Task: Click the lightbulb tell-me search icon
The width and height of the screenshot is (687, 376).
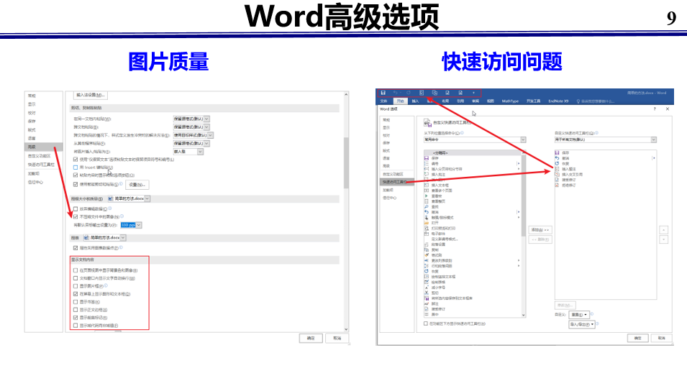Action: 578,101
